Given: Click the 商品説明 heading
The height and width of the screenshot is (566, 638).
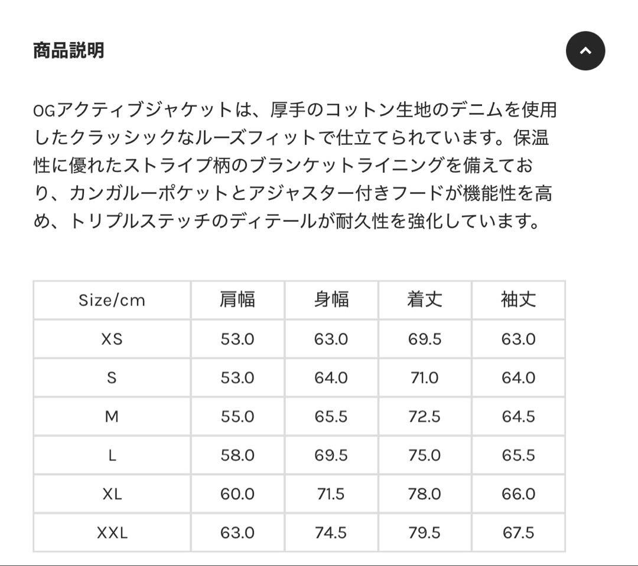Looking at the screenshot, I should pos(69,51).
